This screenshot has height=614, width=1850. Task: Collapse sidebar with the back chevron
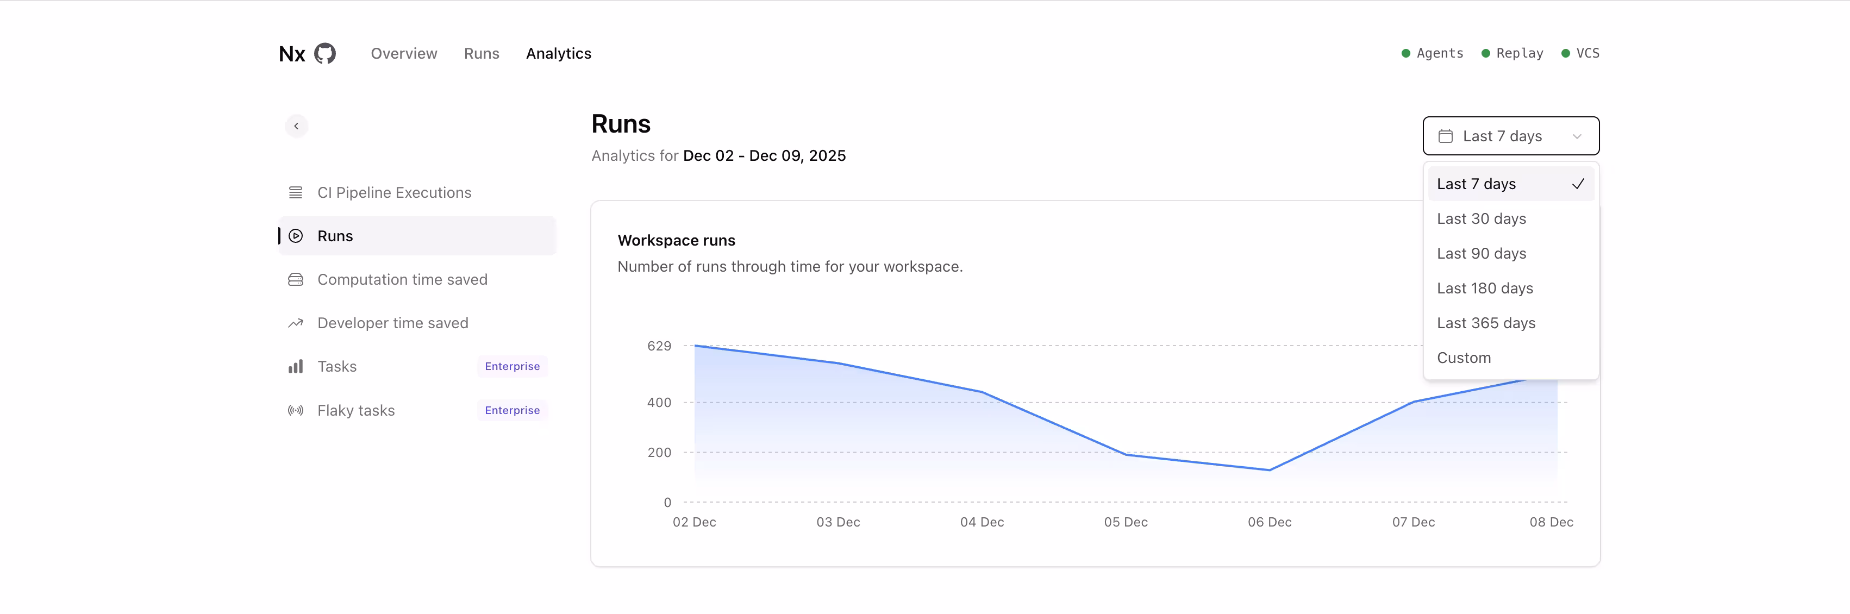(296, 126)
